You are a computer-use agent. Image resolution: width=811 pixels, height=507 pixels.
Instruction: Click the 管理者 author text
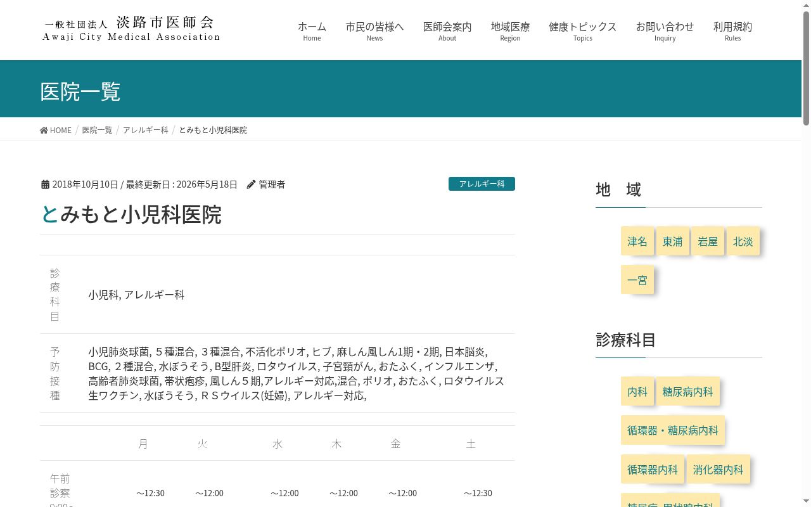272,184
